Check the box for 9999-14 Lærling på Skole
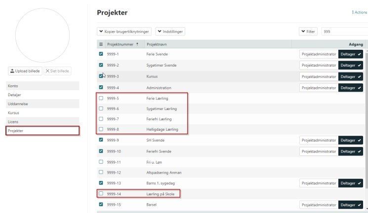The height and width of the screenshot is (213, 368). point(101,194)
